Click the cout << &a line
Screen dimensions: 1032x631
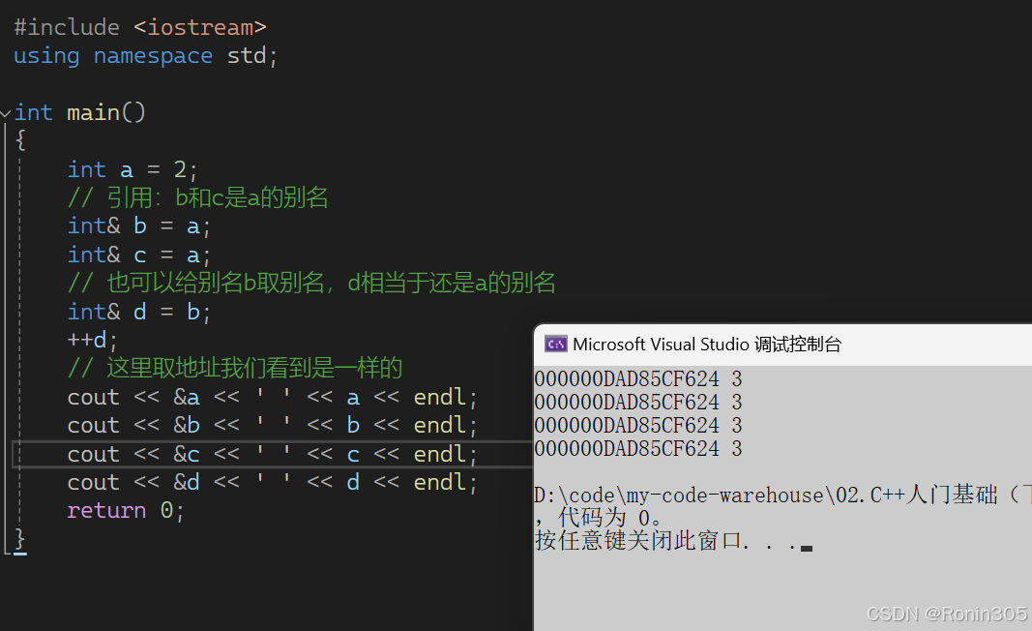click(x=272, y=397)
